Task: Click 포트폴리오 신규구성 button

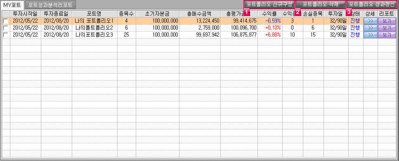Action: (269, 4)
